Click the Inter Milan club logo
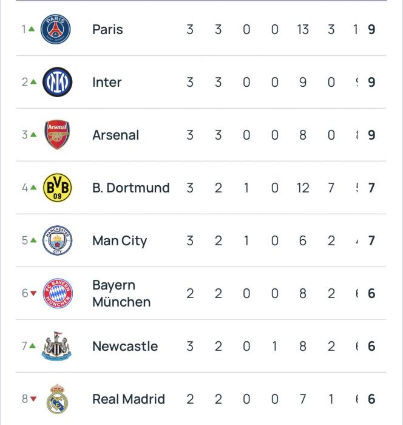Screen dimensions: 403x425 click(57, 82)
